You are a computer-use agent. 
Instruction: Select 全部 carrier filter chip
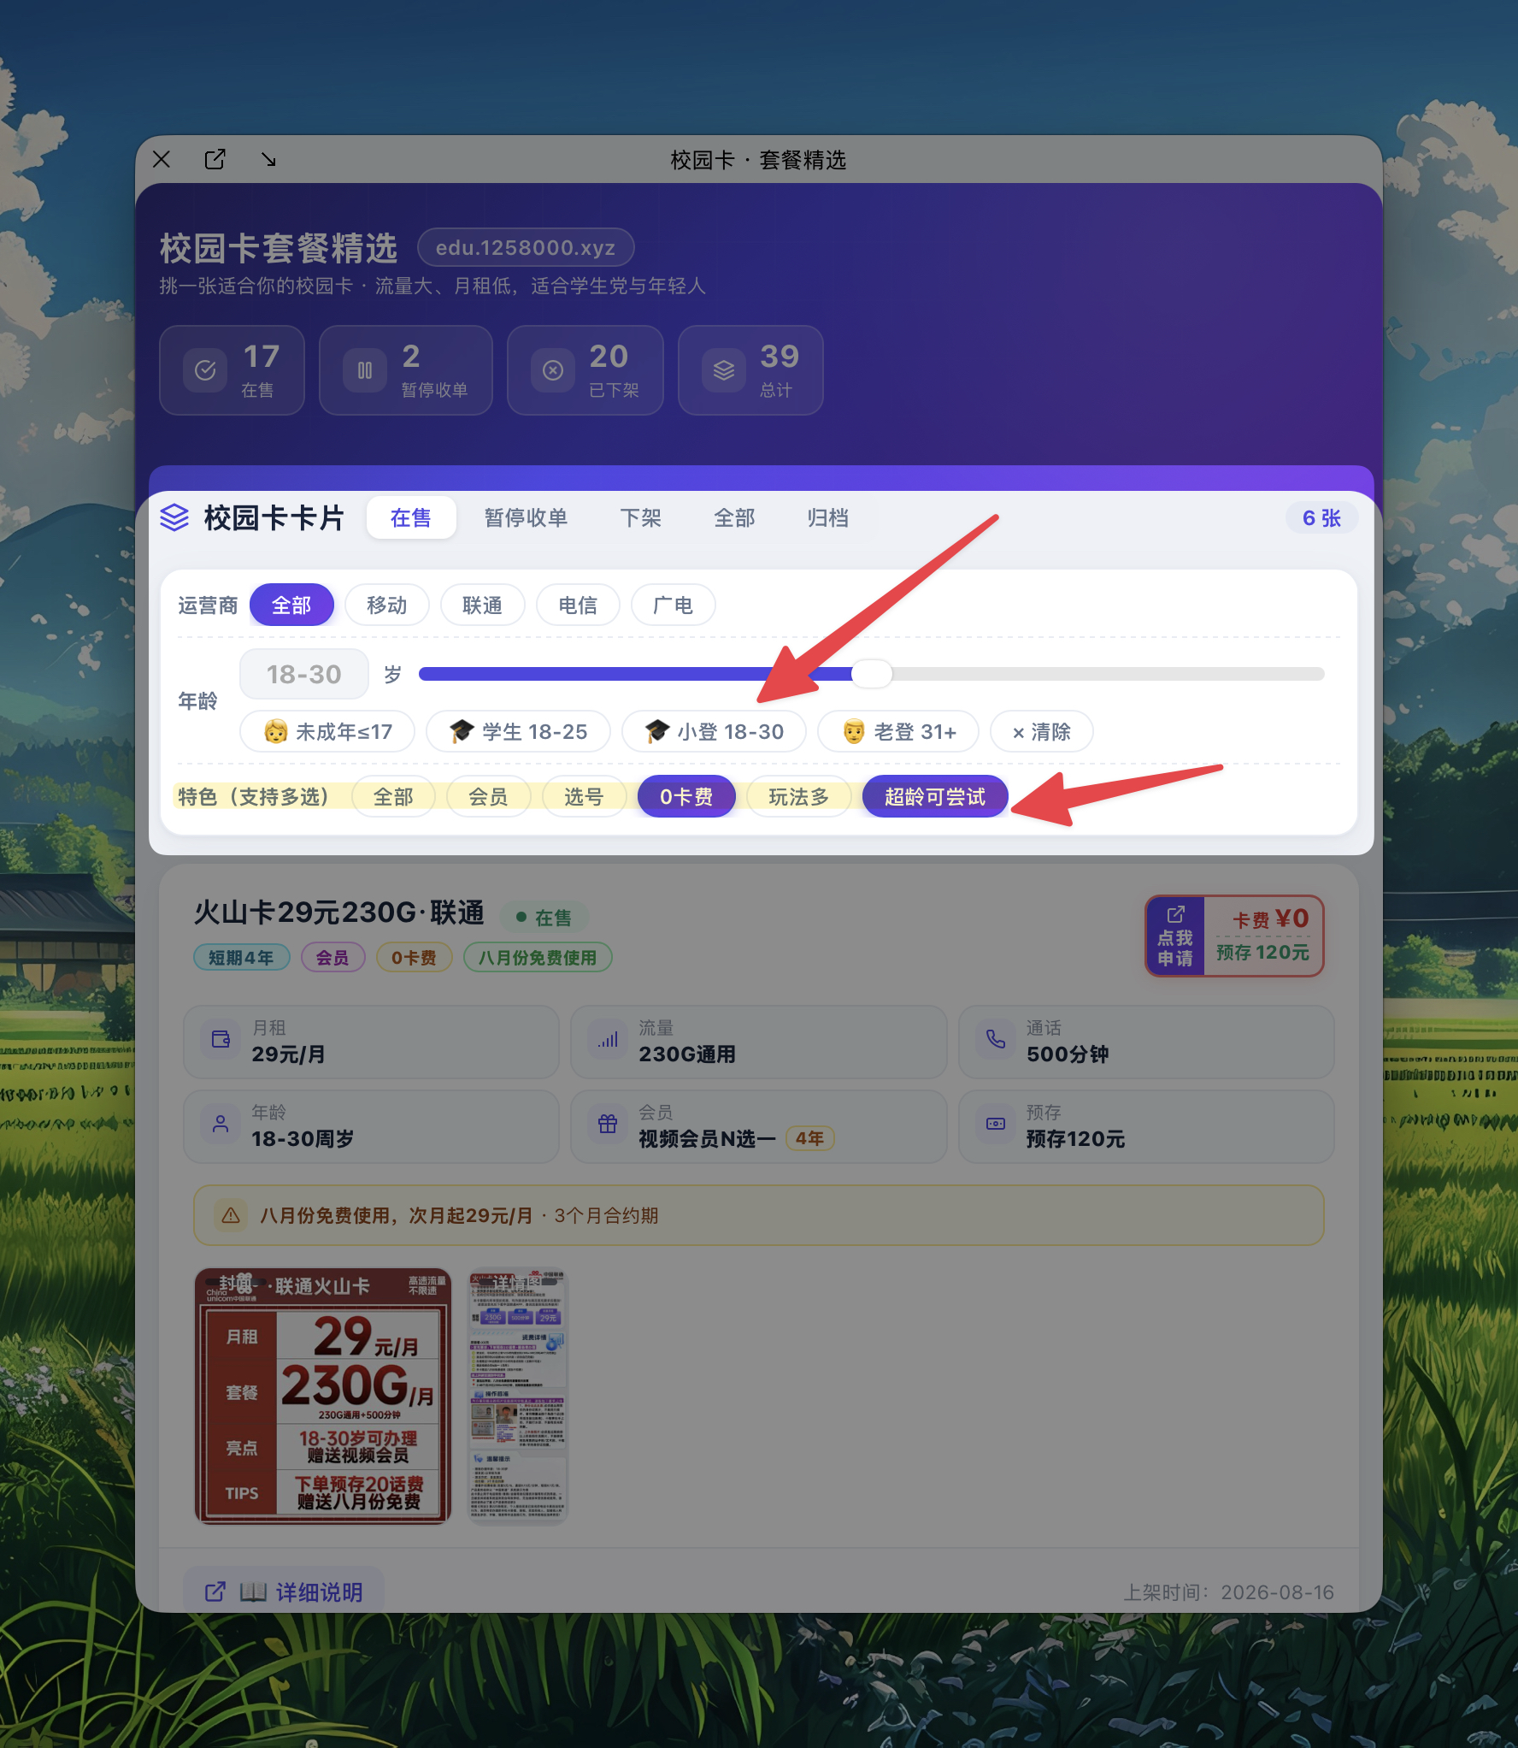(291, 605)
